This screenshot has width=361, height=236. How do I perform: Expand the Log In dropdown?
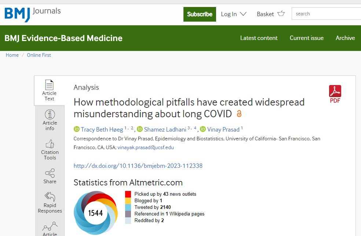[x=234, y=14]
